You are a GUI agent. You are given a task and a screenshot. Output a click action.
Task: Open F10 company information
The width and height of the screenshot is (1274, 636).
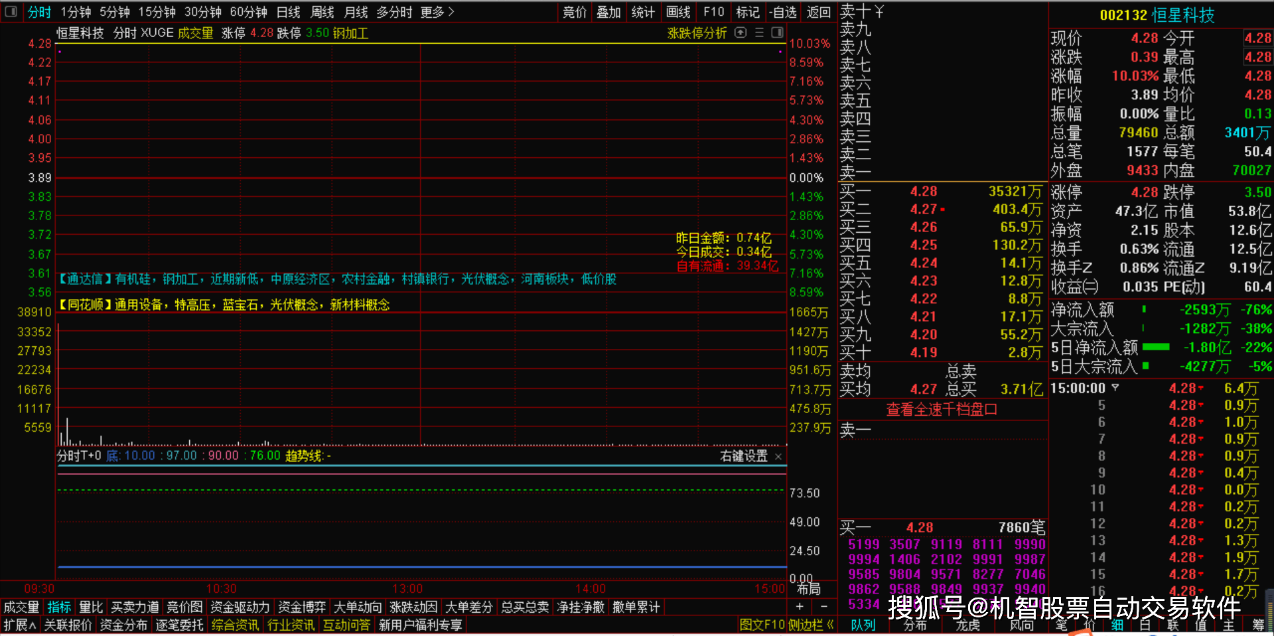tap(713, 11)
